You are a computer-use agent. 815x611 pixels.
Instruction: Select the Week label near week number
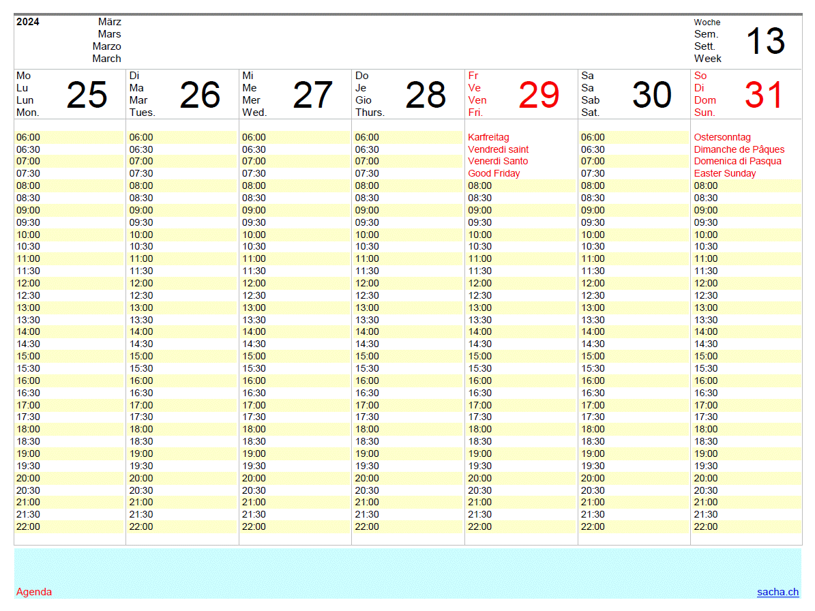(707, 59)
